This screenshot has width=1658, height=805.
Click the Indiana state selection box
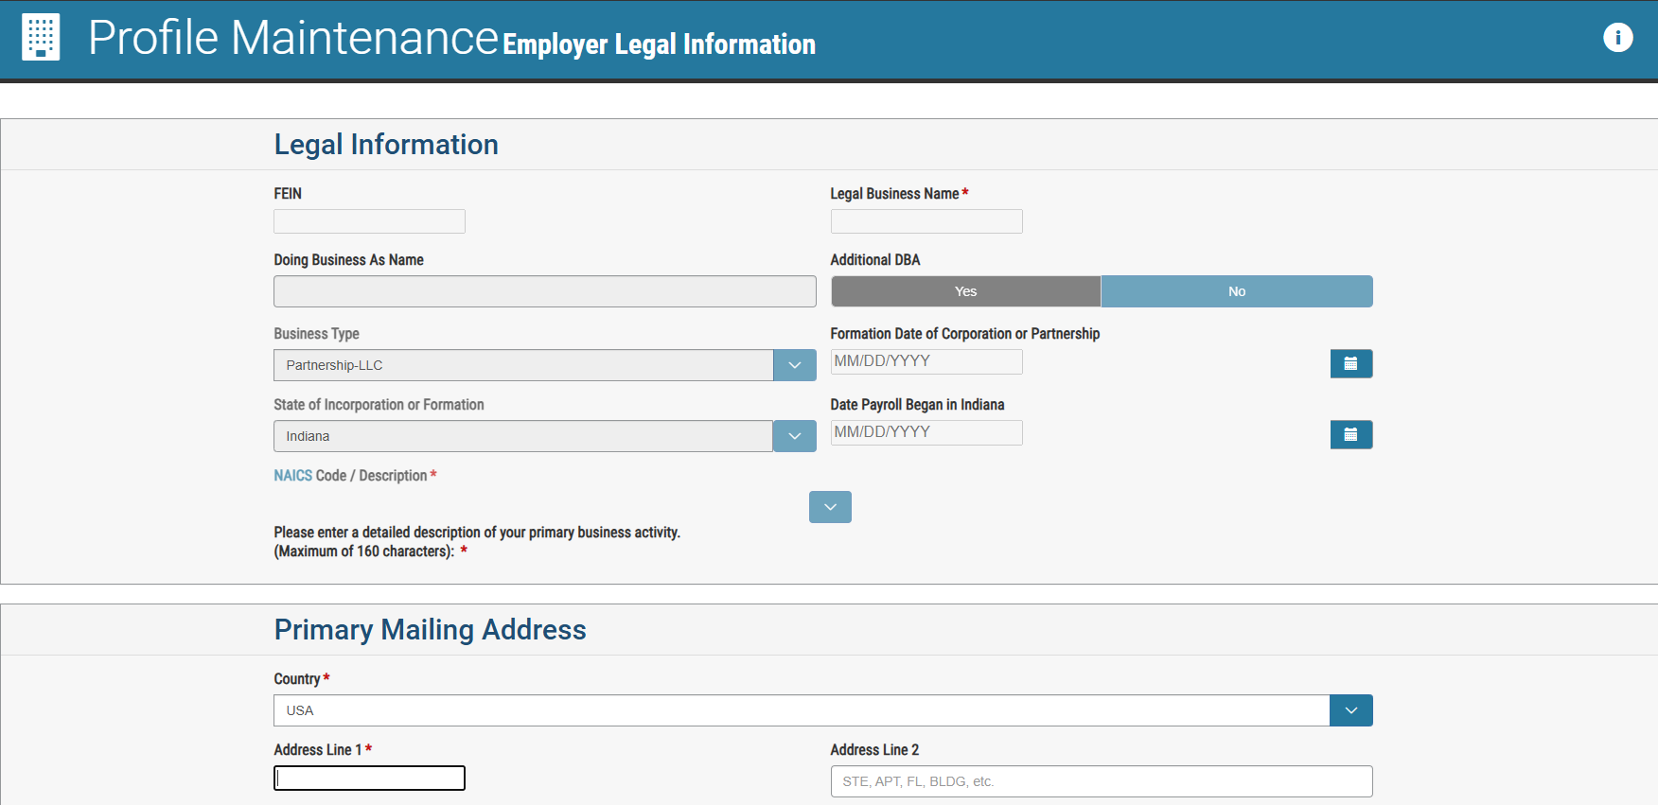pos(523,436)
